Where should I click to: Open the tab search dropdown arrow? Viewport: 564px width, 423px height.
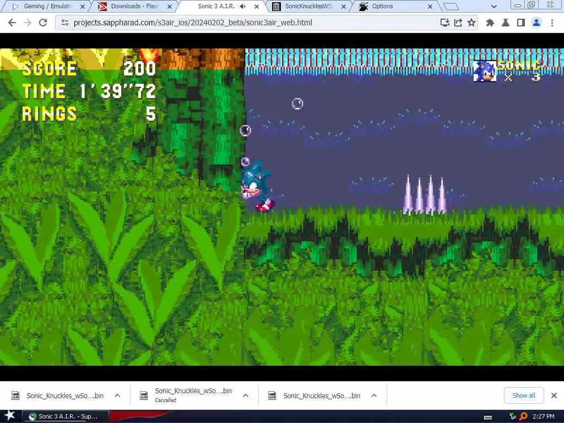pos(494,7)
